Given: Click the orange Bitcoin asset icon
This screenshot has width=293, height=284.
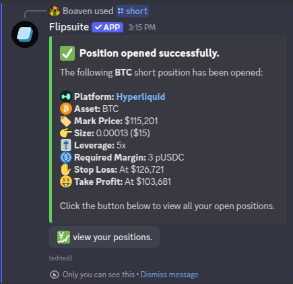Looking at the screenshot, I should click(x=66, y=109).
